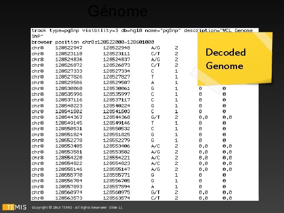284x213 pixels.
Task: Click end position 128554221
Action: pos(116,157)
